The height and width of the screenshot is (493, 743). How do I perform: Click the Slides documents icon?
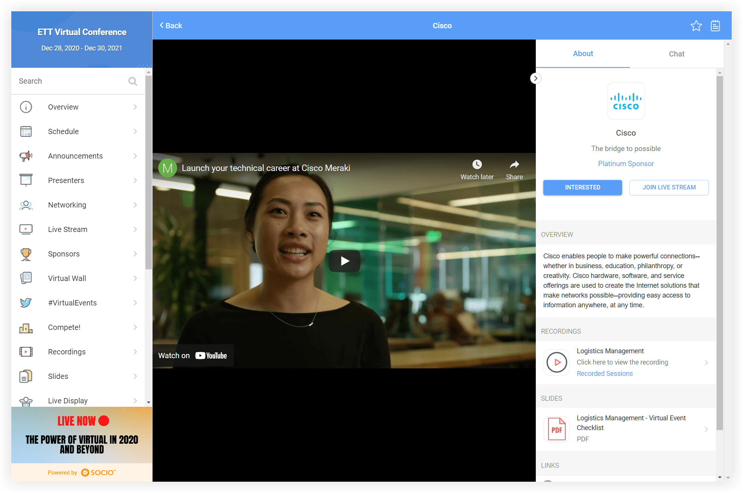pos(26,376)
